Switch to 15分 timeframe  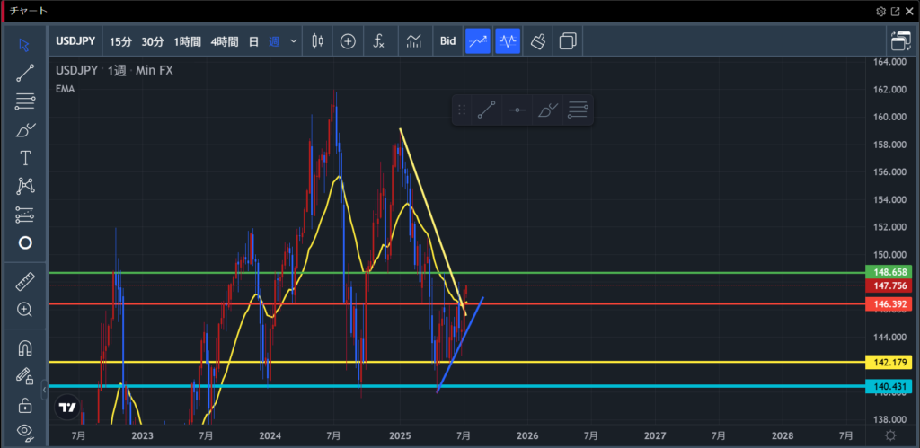[x=121, y=41]
